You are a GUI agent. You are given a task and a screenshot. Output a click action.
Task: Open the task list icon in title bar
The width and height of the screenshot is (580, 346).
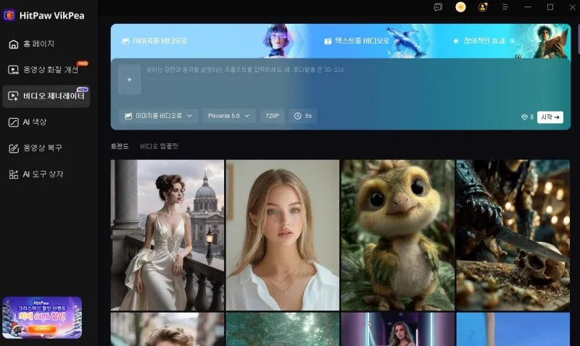pos(438,7)
